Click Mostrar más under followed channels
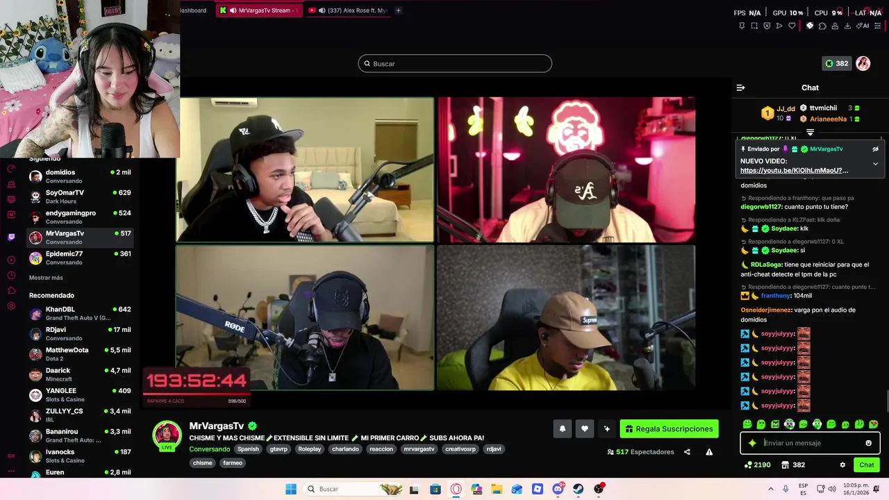The image size is (889, 500). [46, 278]
